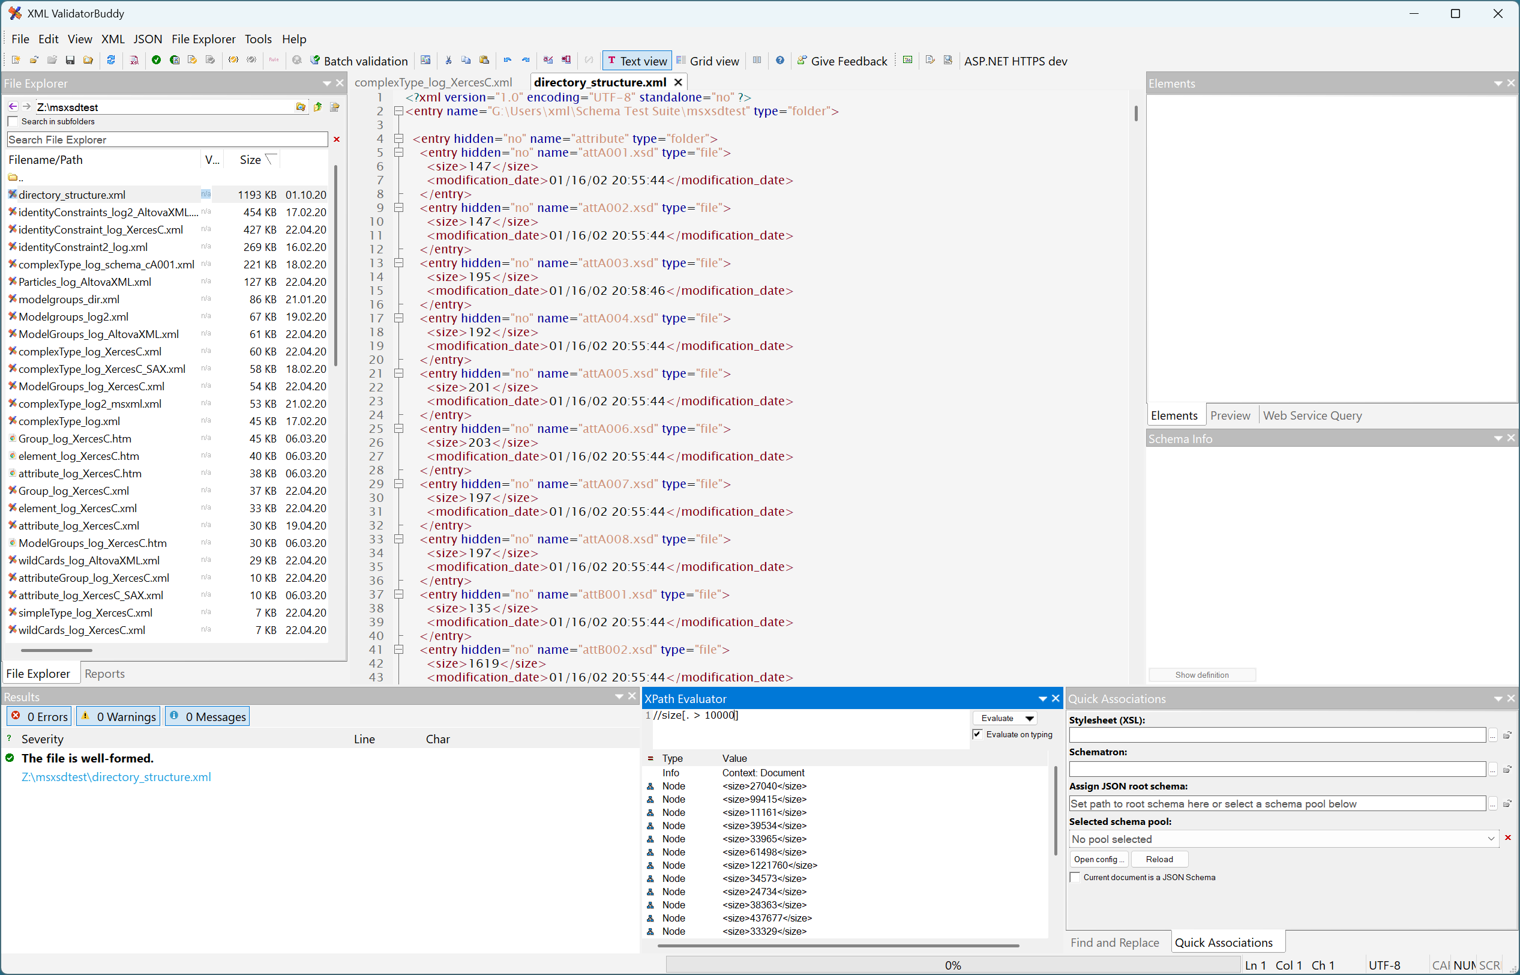This screenshot has height=975, width=1520.
Task: Collapse attA004.xsd entry on line 17
Action: point(398,318)
